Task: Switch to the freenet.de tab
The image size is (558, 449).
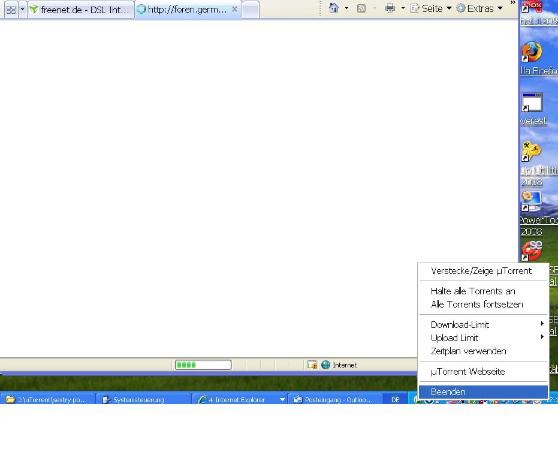Action: point(81,10)
